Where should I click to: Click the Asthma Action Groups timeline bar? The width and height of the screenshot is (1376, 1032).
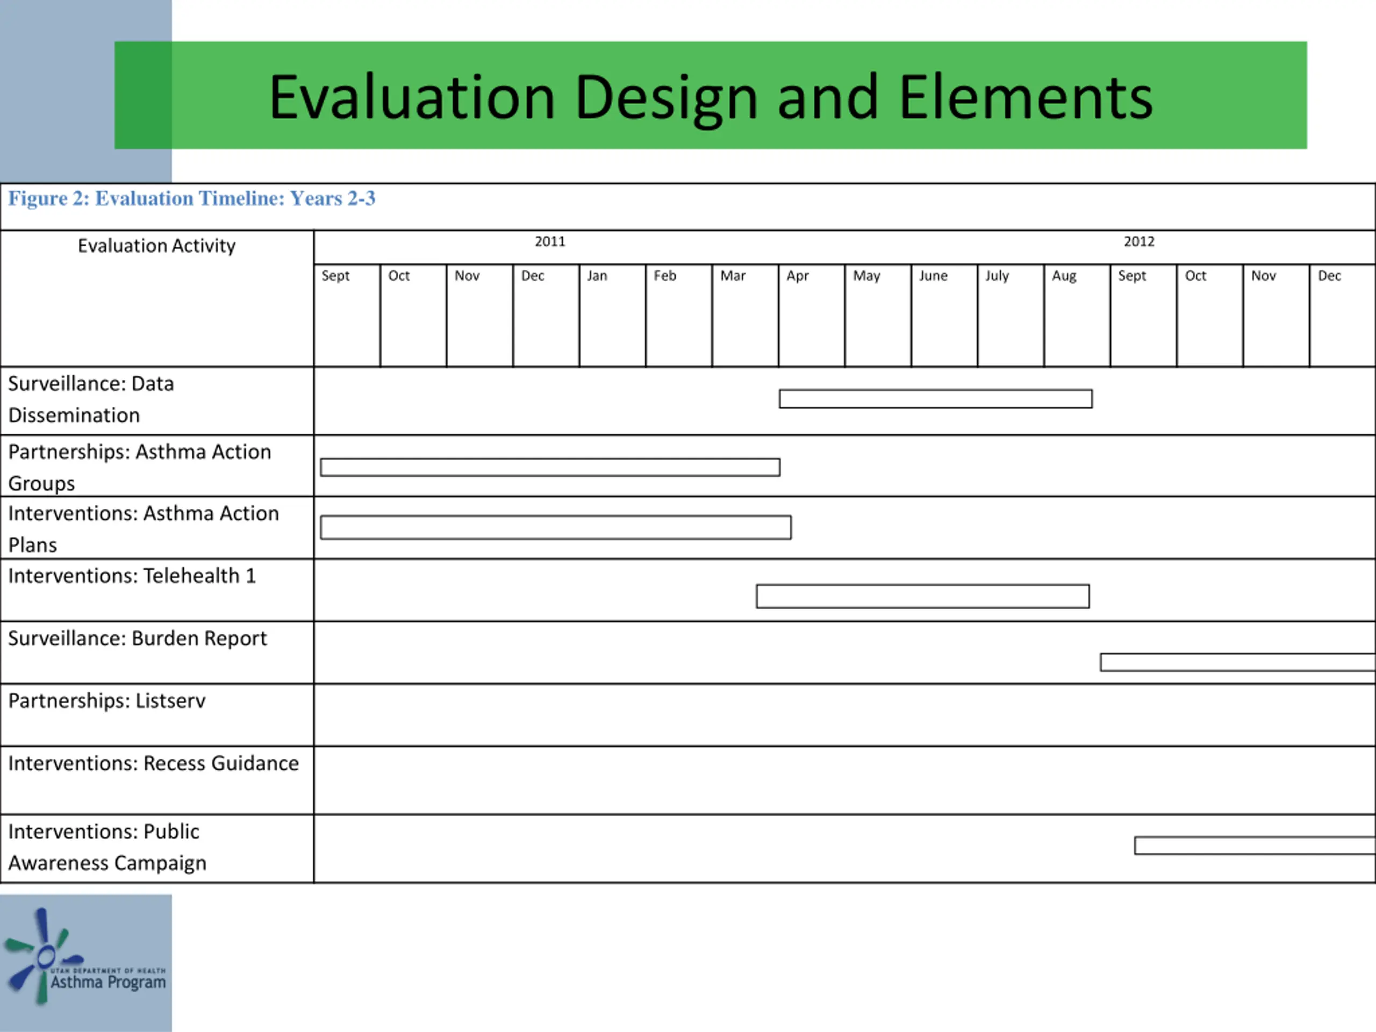click(x=550, y=467)
